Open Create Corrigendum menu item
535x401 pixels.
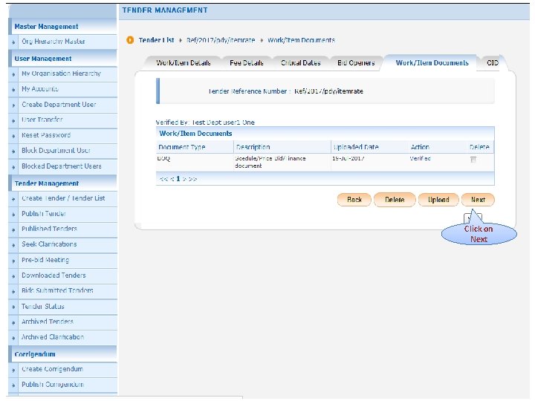tap(52, 369)
